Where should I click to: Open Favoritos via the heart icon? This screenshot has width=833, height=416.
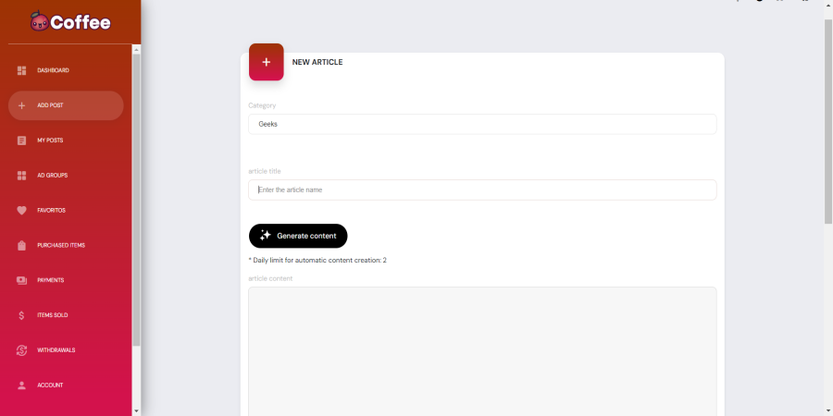(x=22, y=211)
